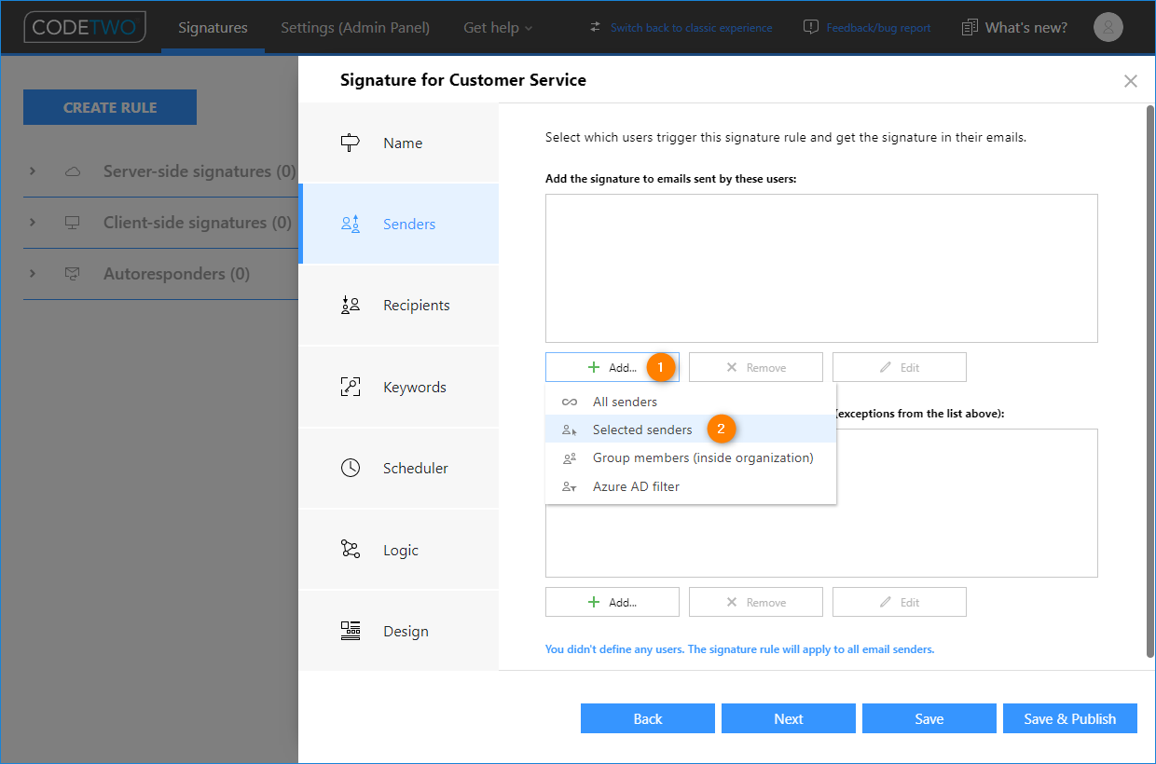Click the cloud icon beside Server-side signatures
Screen dimensions: 1156x764
tap(73, 171)
